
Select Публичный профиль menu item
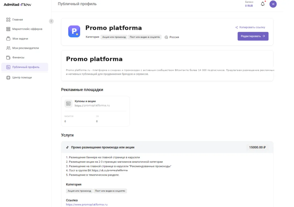25,67
